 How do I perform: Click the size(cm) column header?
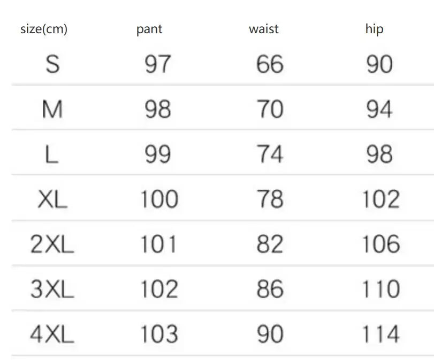(x=44, y=29)
